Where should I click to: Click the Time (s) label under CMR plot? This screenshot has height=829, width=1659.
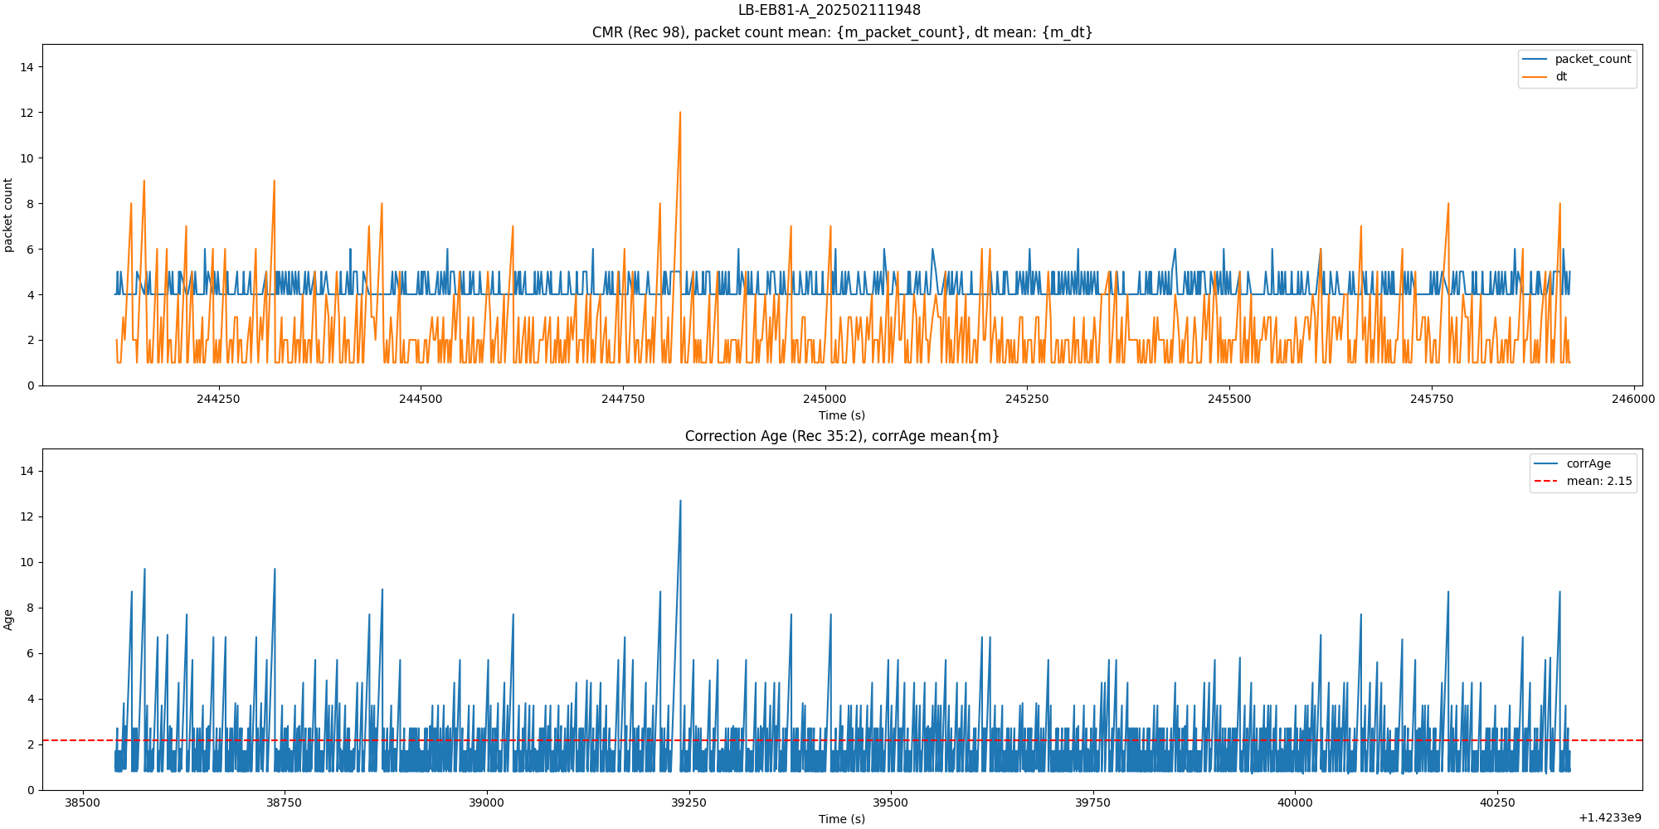point(841,415)
